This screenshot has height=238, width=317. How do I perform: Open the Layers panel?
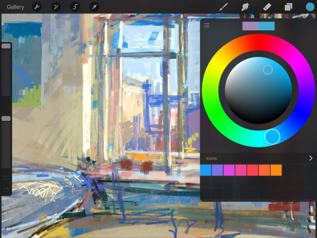(x=288, y=7)
